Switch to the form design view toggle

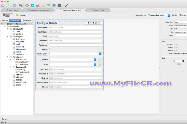click(8, 15)
